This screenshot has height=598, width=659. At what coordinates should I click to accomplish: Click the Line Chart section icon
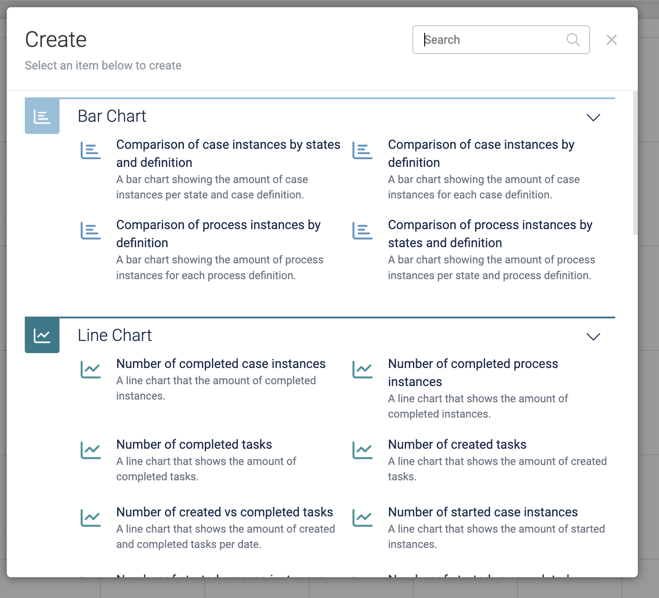tap(42, 335)
